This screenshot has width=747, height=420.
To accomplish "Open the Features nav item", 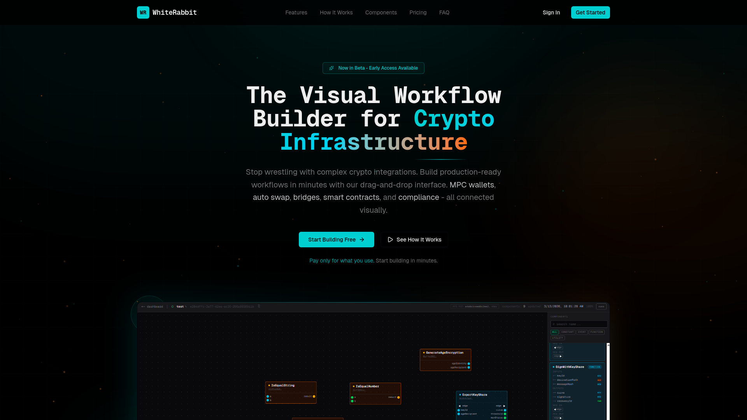I will [296, 12].
